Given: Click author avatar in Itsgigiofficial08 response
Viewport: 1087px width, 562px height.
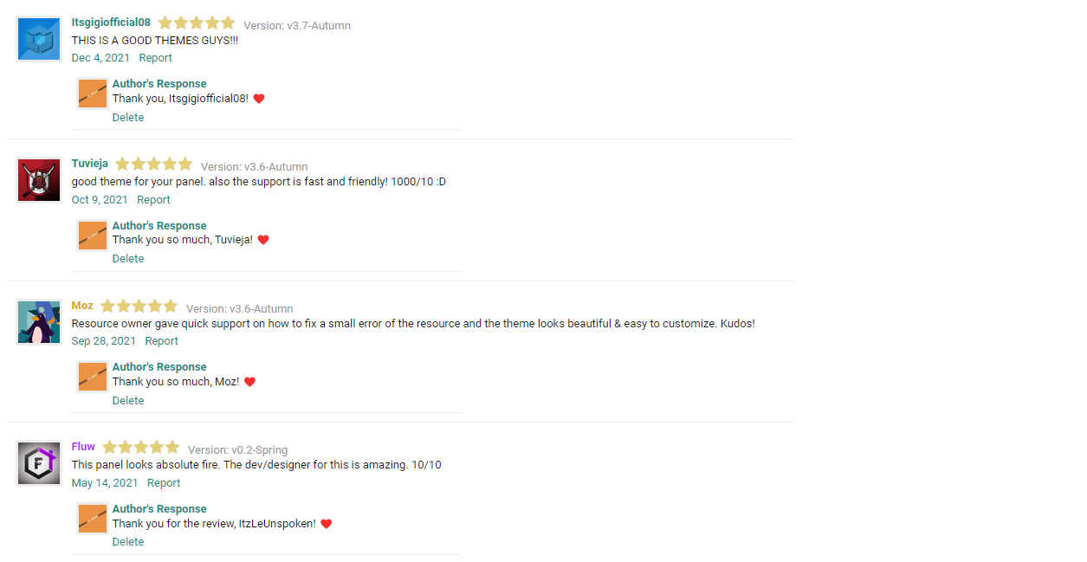Looking at the screenshot, I should (x=93, y=94).
